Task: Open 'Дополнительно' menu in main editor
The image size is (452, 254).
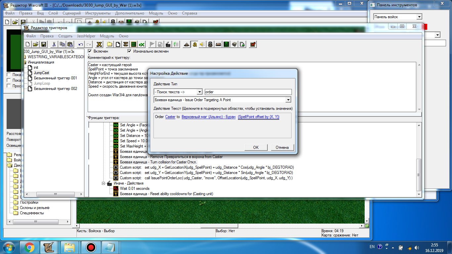Action: [130, 13]
